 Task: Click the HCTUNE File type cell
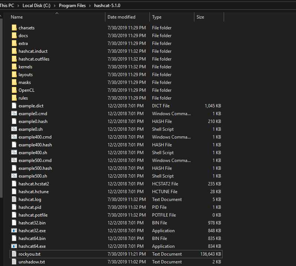tap(165, 191)
